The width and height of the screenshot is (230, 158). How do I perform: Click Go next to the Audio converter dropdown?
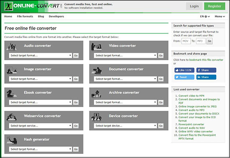coord(76,56)
